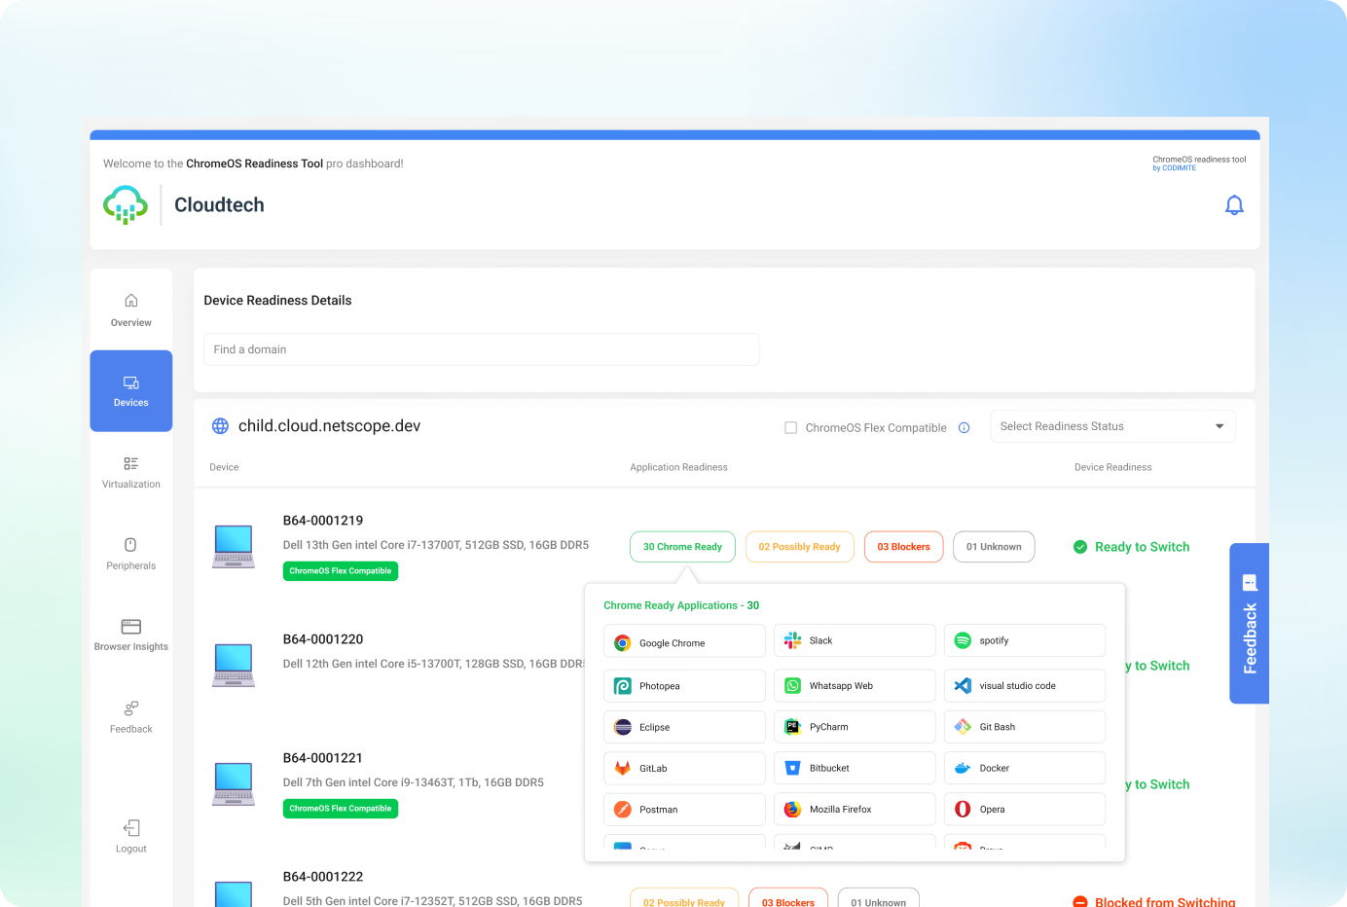This screenshot has width=1347, height=907.
Task: Open the Feedback tab on the right edge
Action: click(1249, 624)
